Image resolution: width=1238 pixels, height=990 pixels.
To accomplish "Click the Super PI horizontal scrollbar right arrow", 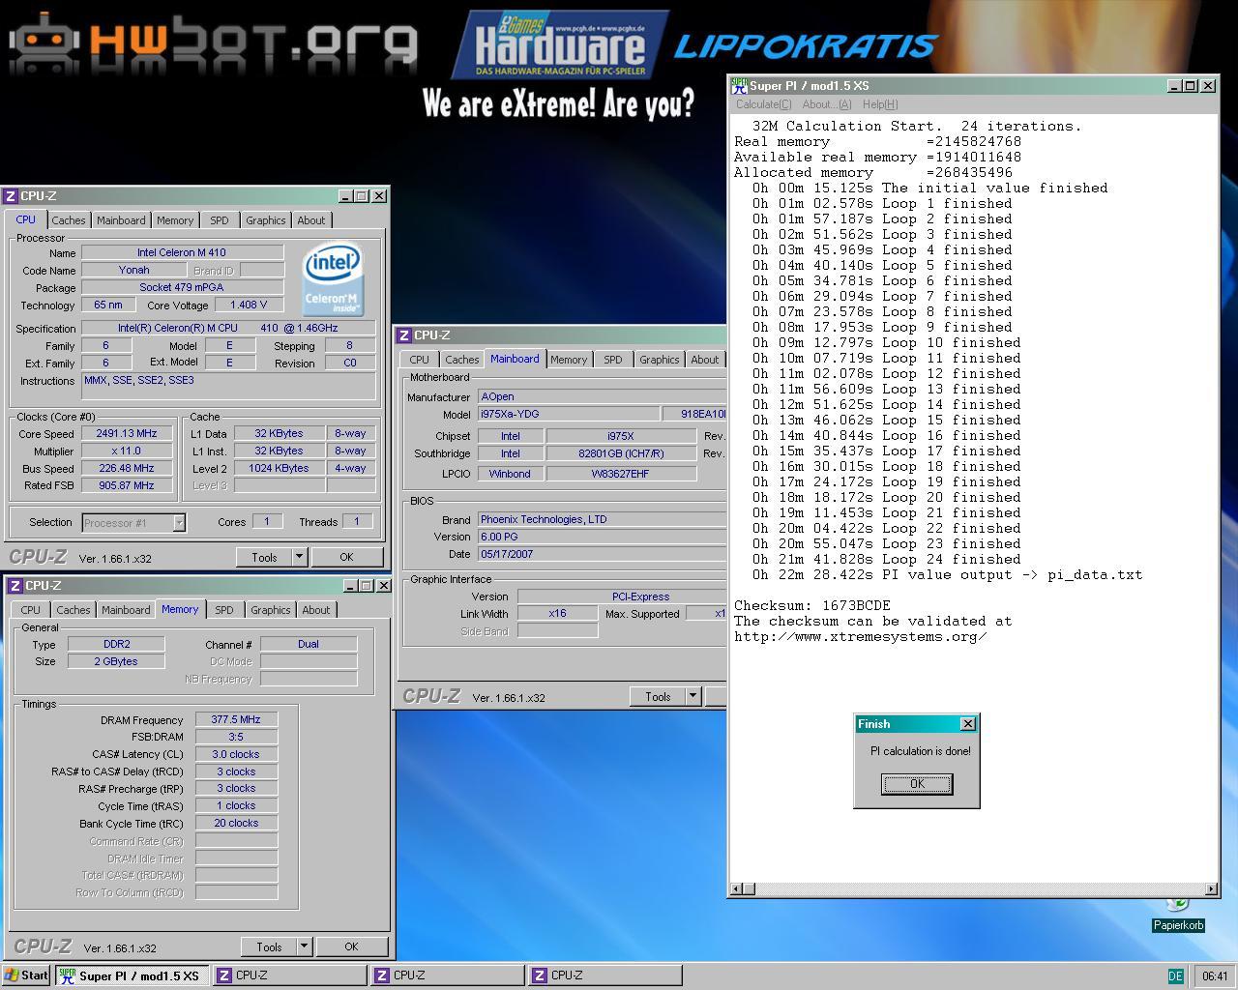I will pyautogui.click(x=1211, y=889).
